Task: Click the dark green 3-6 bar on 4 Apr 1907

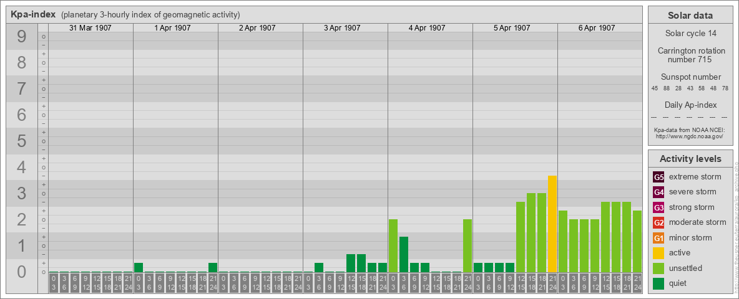Action: pos(404,254)
